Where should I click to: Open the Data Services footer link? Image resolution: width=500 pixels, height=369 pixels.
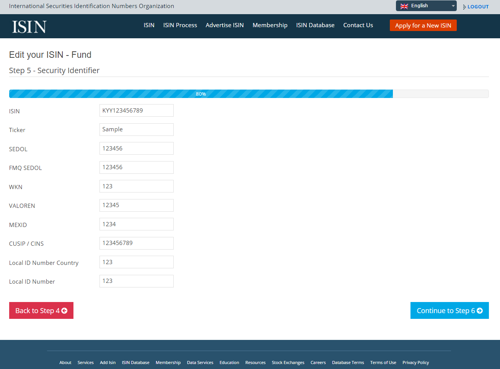(x=200, y=362)
